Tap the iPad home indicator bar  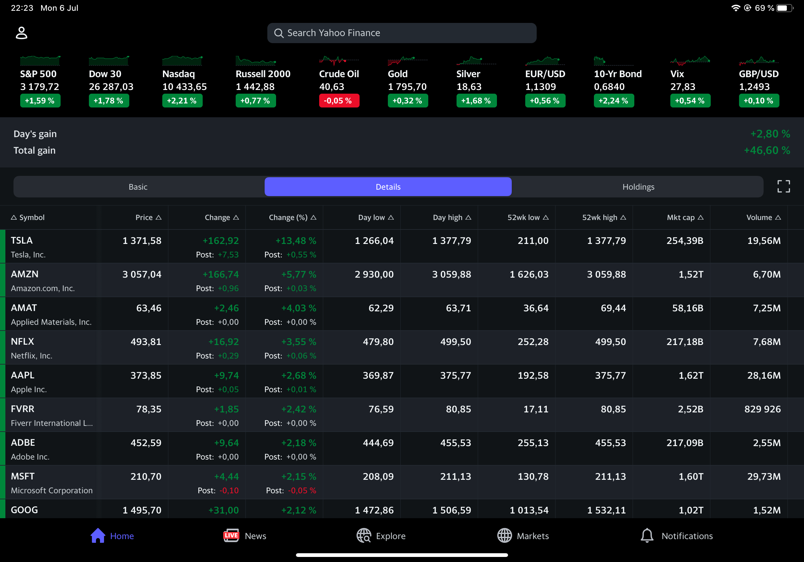coord(402,555)
